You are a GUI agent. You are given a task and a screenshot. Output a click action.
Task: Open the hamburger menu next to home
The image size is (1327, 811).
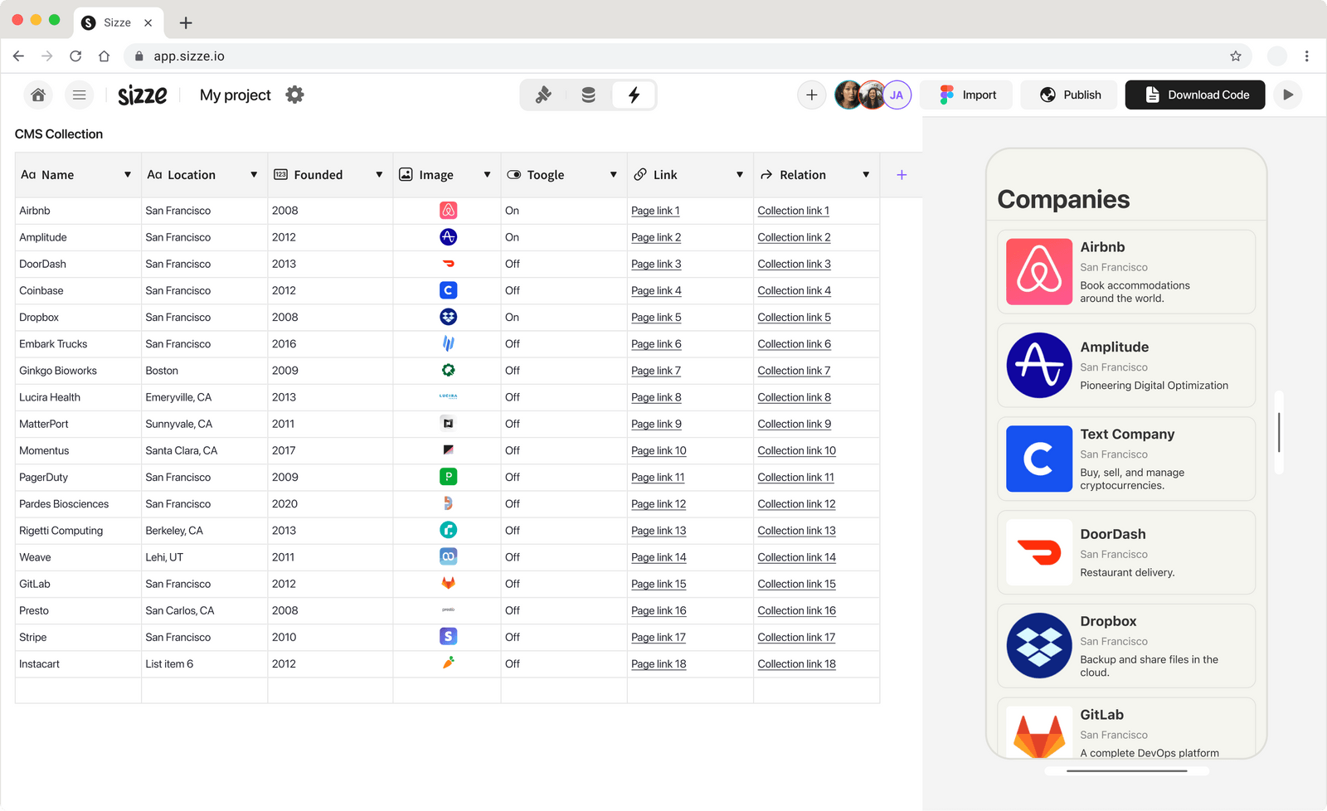[x=79, y=95]
